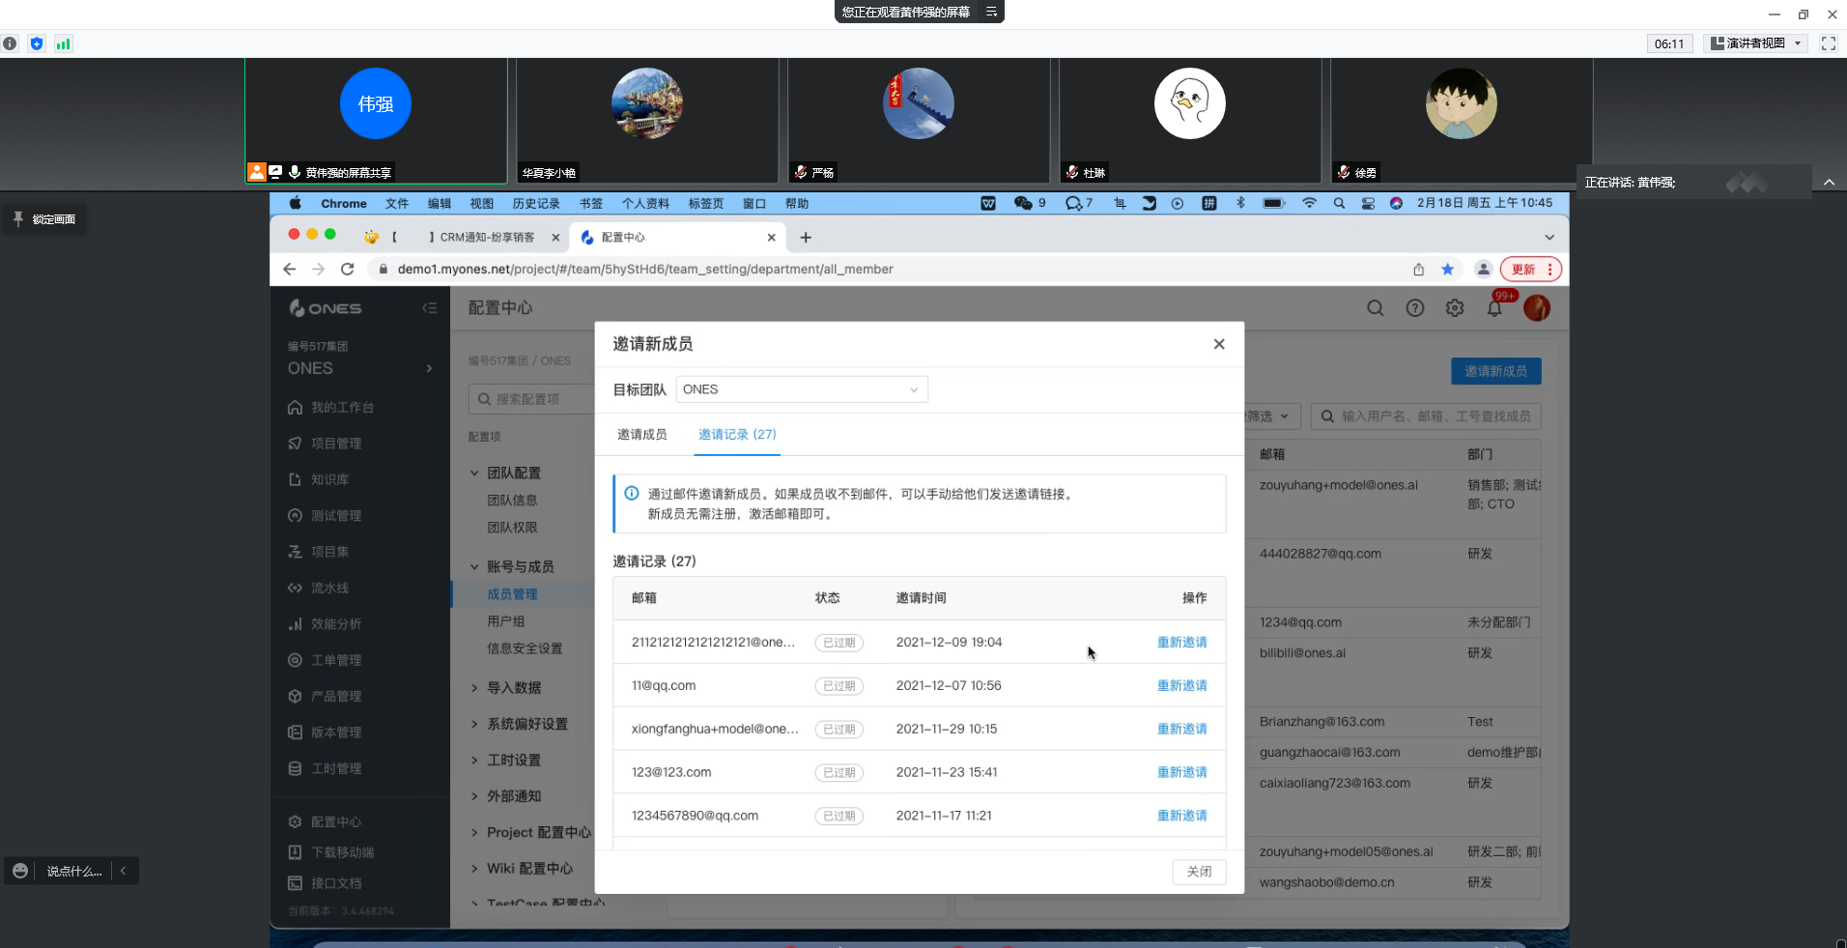Click the Chrome address bar URL
Image resolution: width=1847 pixels, height=948 pixels.
(645, 270)
